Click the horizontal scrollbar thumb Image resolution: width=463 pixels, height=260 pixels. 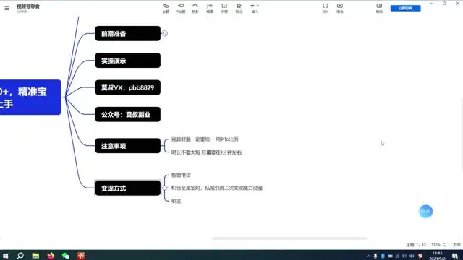pos(289,238)
